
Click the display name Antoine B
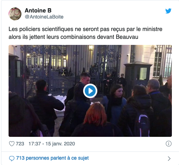click(x=38, y=10)
